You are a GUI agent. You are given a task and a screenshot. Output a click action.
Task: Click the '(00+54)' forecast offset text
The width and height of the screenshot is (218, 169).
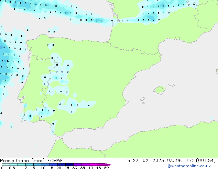(206, 161)
